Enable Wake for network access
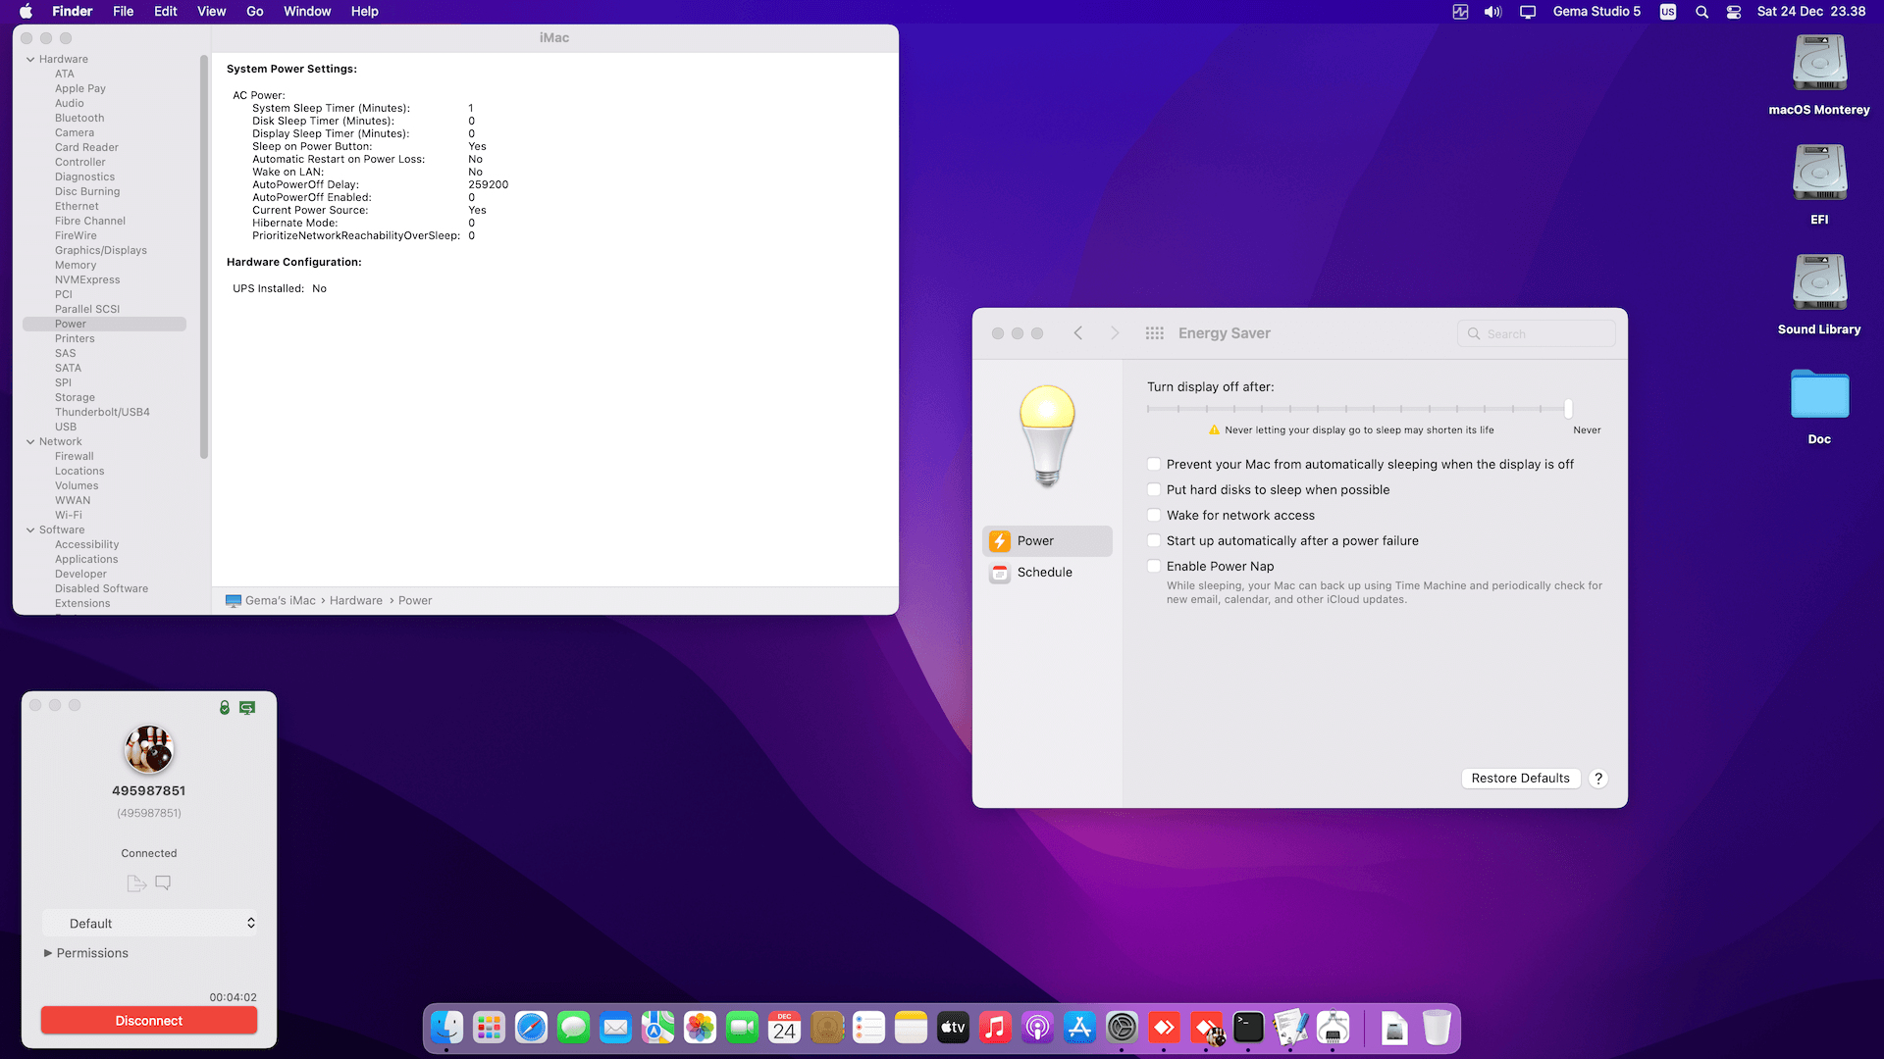 (x=1154, y=516)
